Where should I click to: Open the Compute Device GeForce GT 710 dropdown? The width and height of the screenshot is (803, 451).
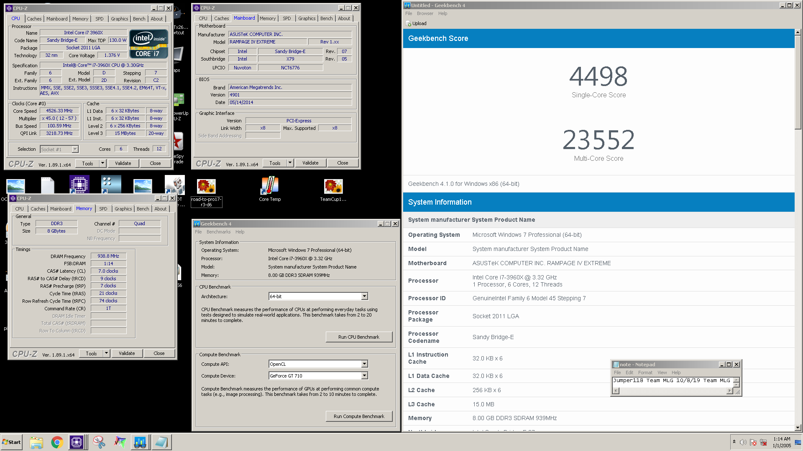tap(364, 376)
